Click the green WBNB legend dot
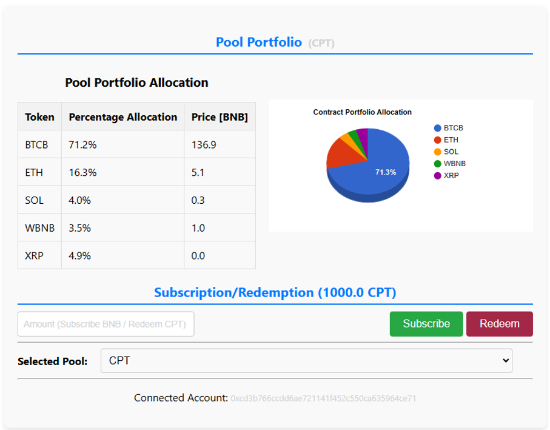 (437, 164)
